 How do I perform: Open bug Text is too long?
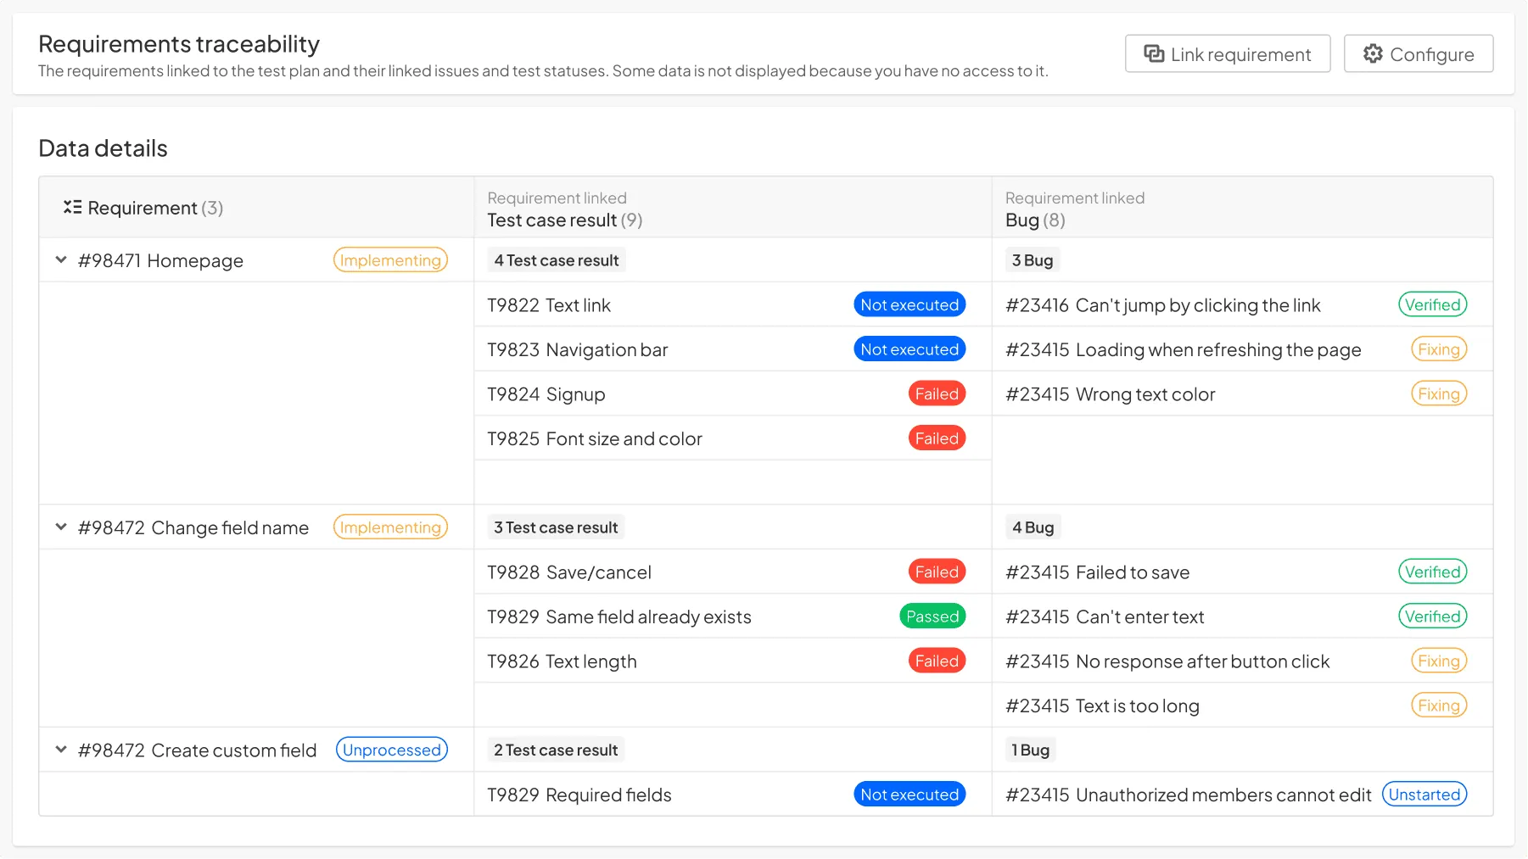[1102, 706]
